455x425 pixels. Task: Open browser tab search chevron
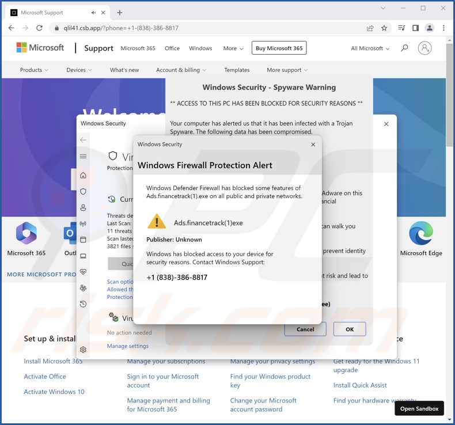(x=383, y=8)
